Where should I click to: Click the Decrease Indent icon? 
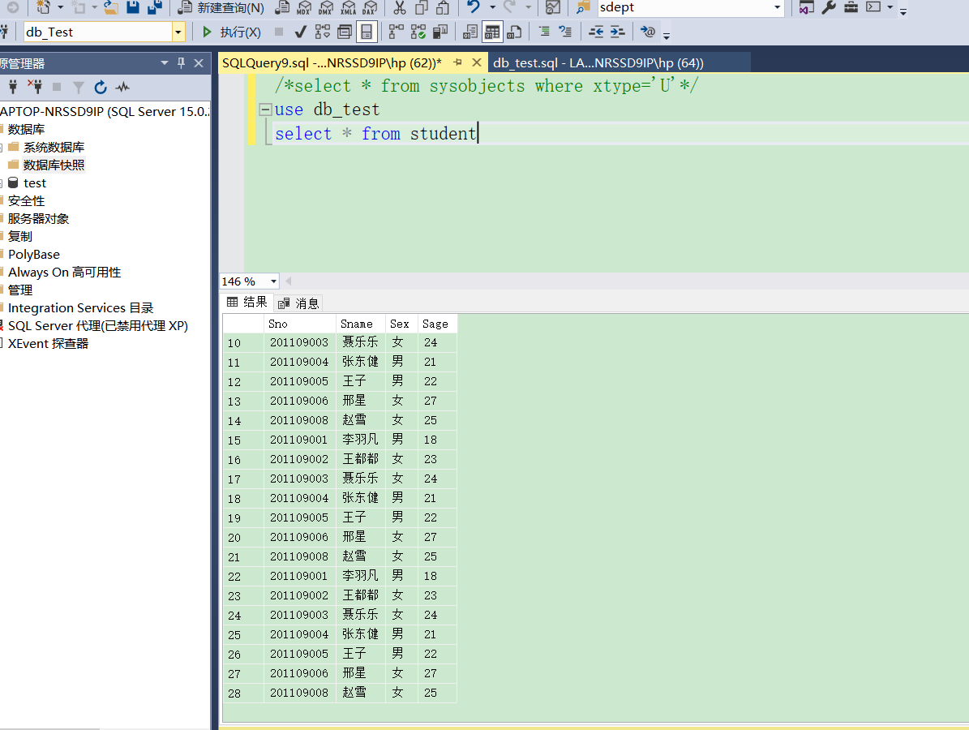point(596,32)
